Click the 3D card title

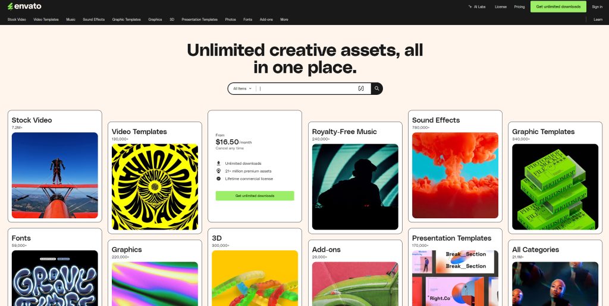(x=216, y=238)
